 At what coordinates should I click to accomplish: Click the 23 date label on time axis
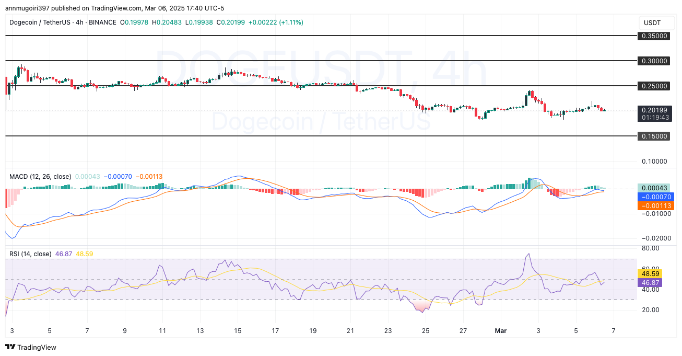pos(388,330)
